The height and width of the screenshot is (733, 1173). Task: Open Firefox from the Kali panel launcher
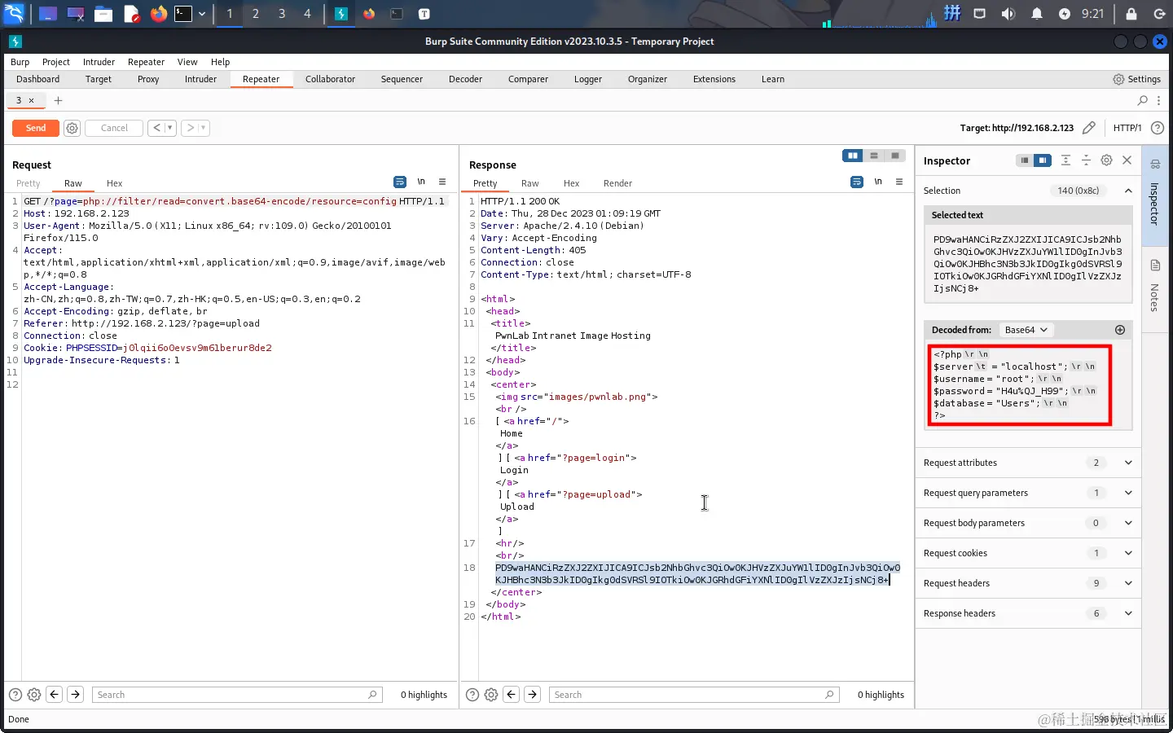coord(159,14)
